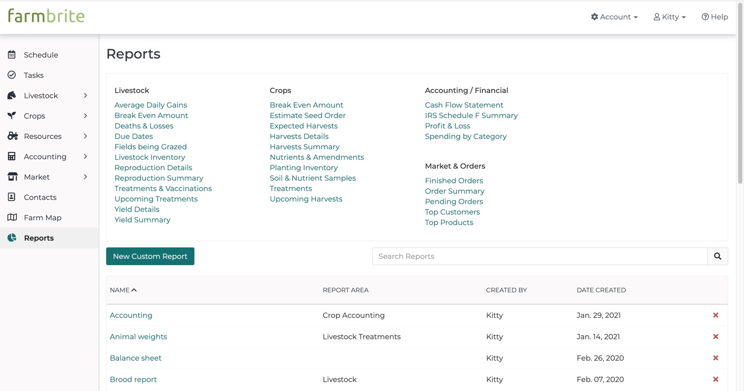Viewport: 744px width, 391px height.
Task: Open the Nutrients & Amendments report
Action: click(317, 157)
